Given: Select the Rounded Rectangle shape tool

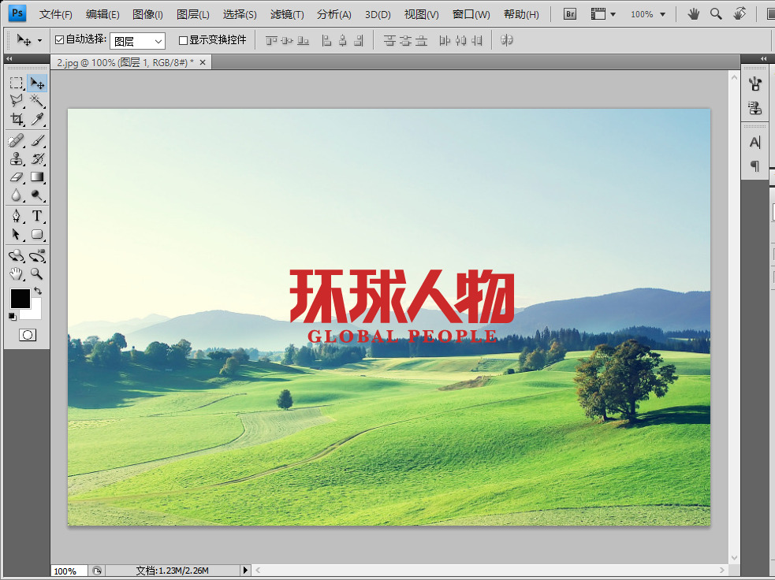Looking at the screenshot, I should [x=37, y=234].
